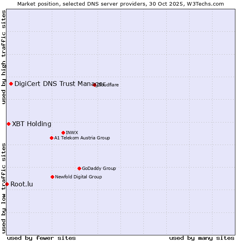Viewport: 241px width, 241px height.
Task: Select the GoDaddy Group text label
Action: (x=99, y=168)
